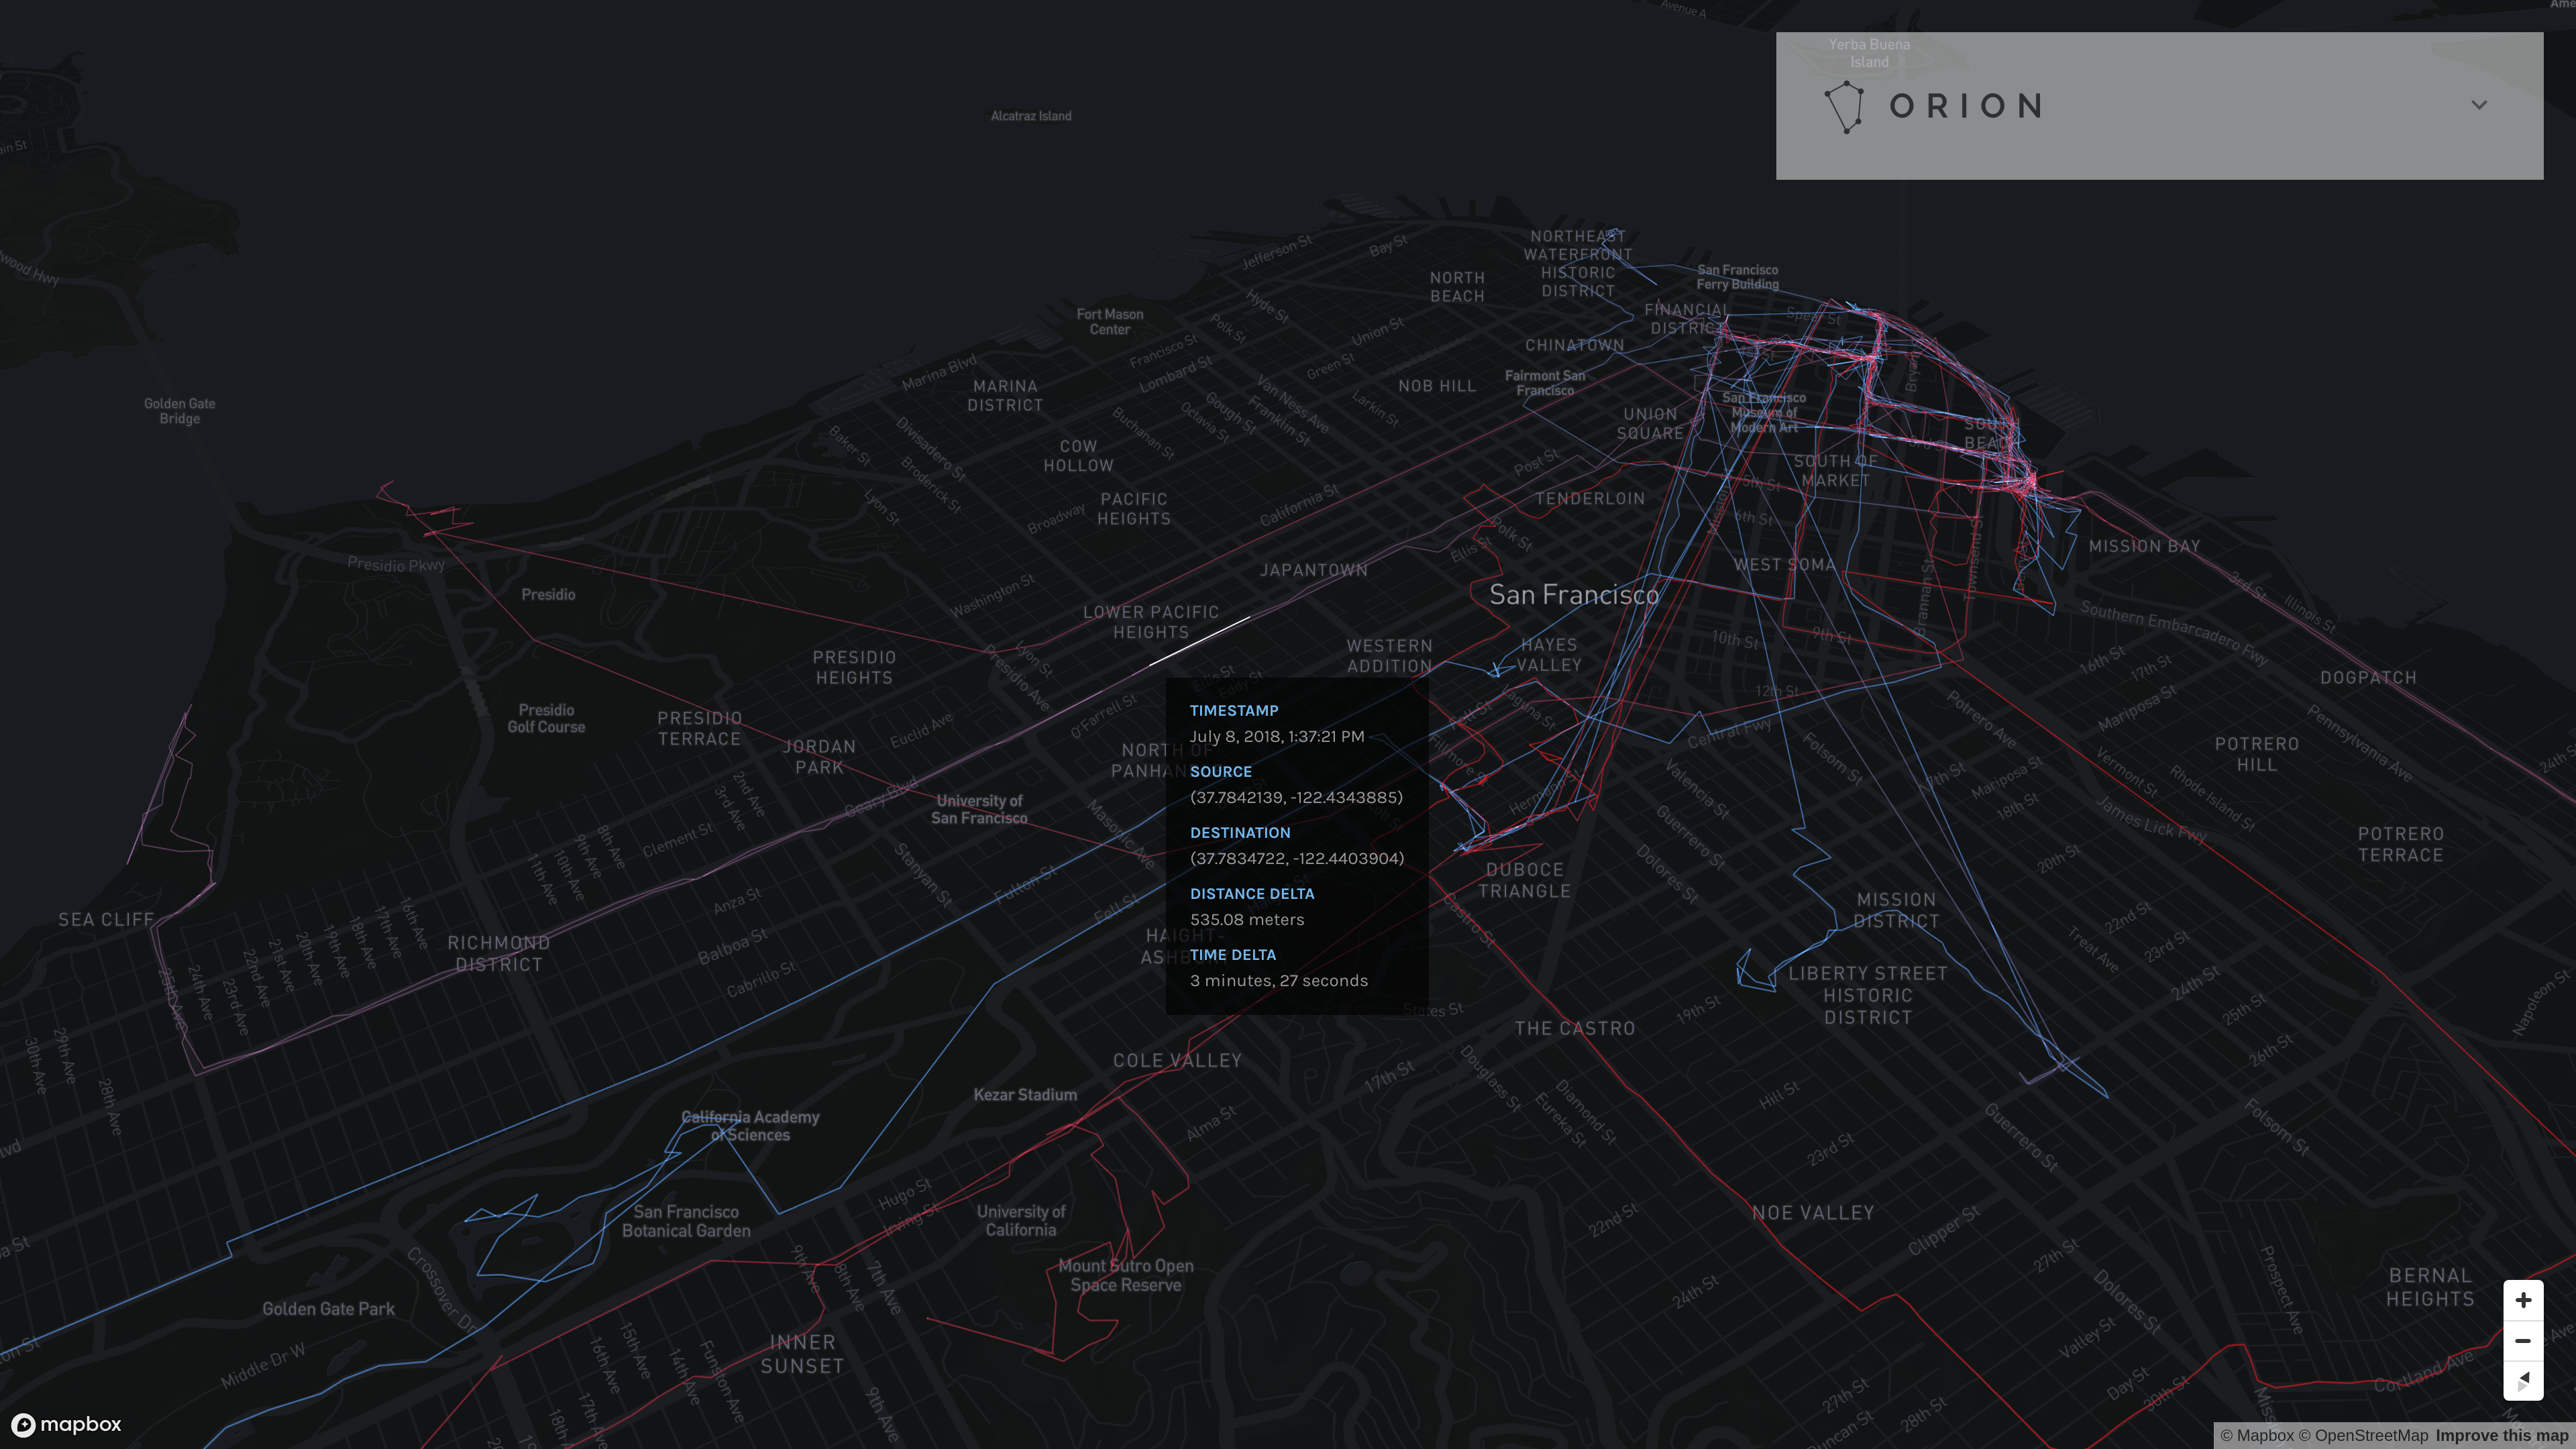Image resolution: width=2576 pixels, height=1449 pixels.
Task: Zoom out with the minus button
Action: tap(2523, 1341)
